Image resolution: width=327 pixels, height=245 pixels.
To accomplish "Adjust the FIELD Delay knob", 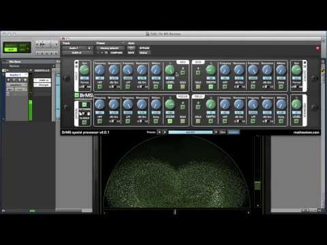I will 281,104.
